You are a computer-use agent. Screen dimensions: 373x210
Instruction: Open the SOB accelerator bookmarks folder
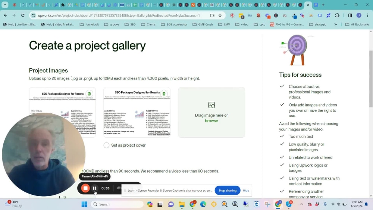174,24
